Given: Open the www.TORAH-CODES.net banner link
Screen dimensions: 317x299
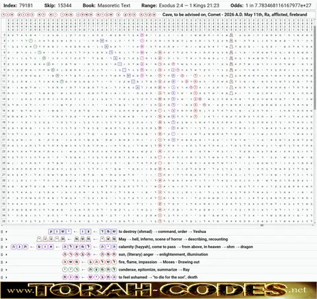Looking at the screenshot, I should click(x=158, y=290).
